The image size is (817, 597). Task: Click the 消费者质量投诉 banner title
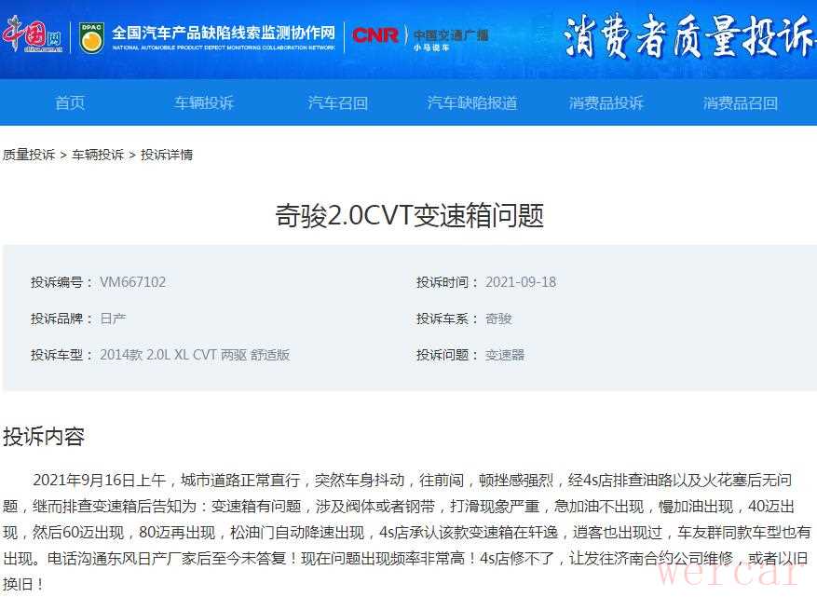click(688, 38)
